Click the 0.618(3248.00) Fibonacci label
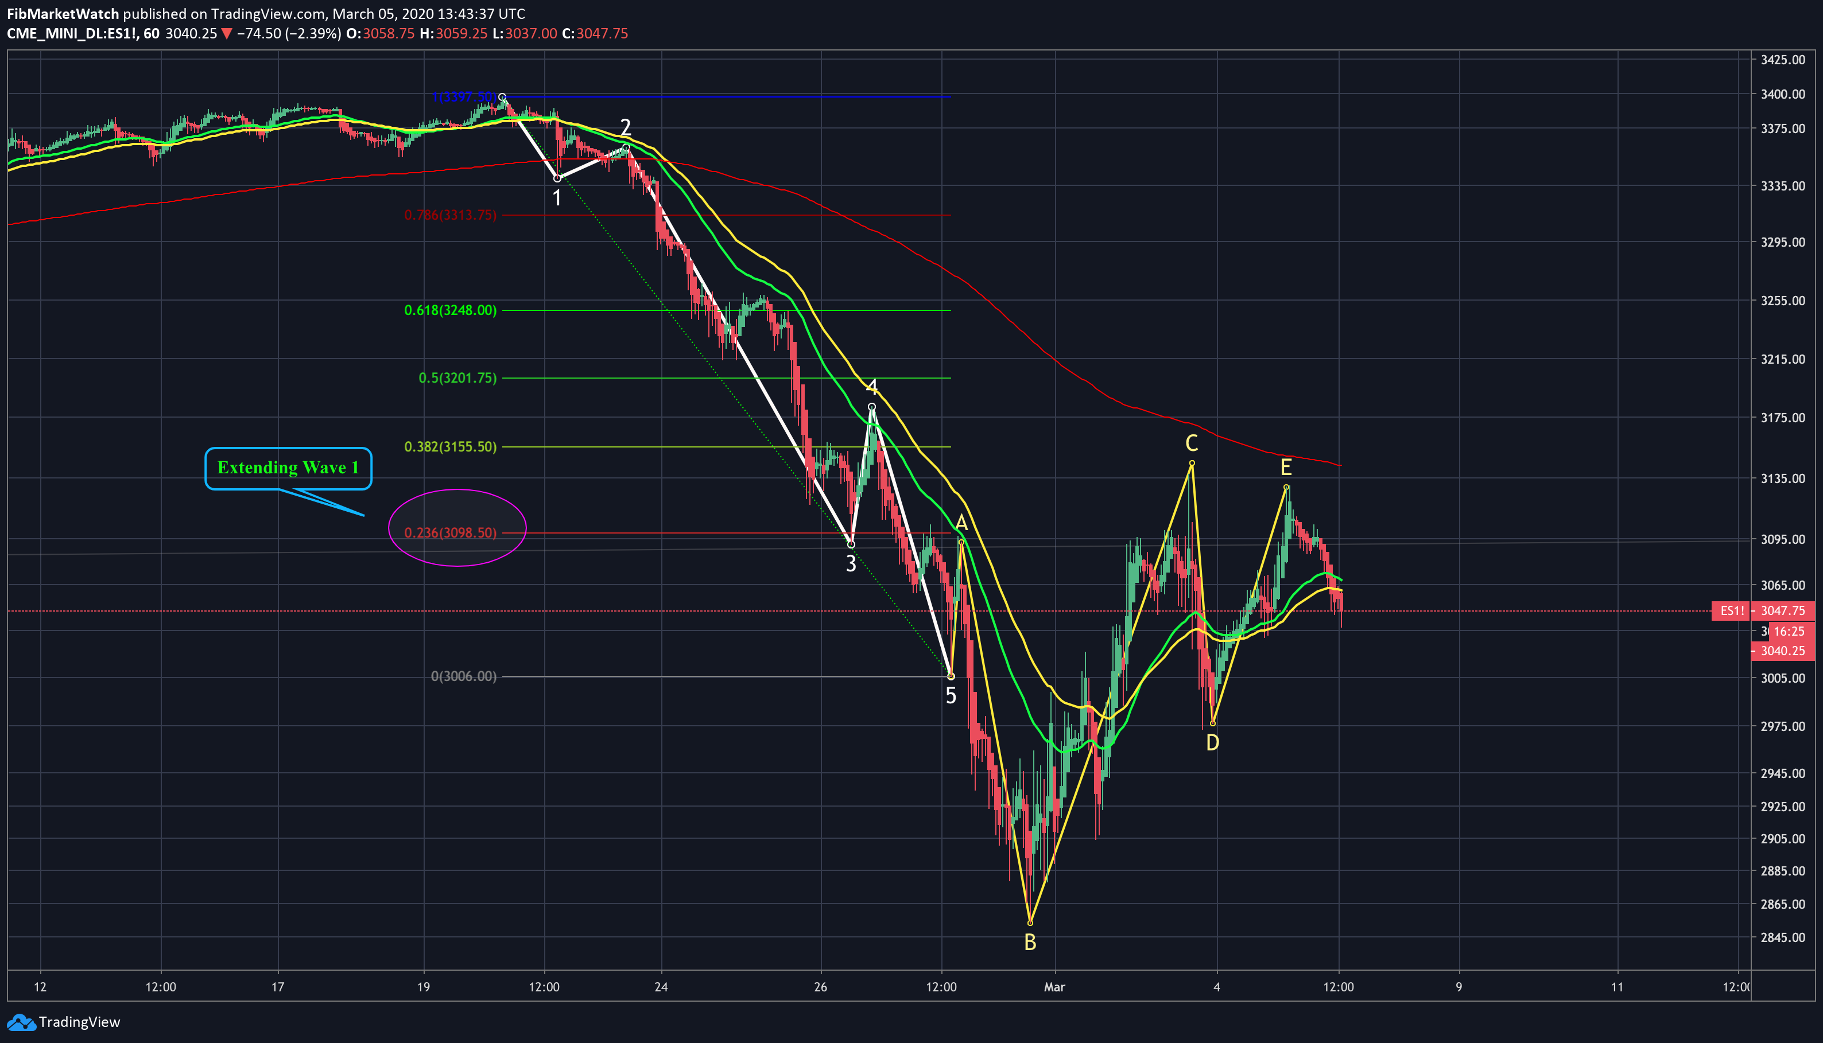This screenshot has height=1043, width=1823. tap(450, 310)
